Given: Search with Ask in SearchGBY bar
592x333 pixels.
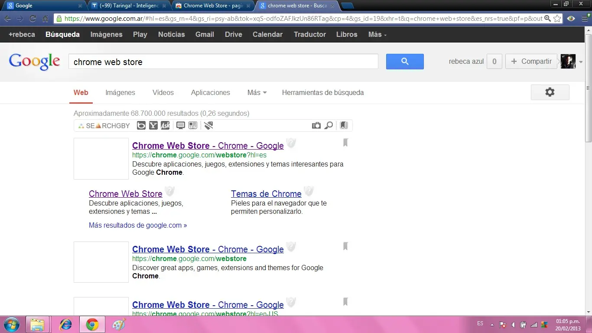Looking at the screenshot, I should (165, 125).
